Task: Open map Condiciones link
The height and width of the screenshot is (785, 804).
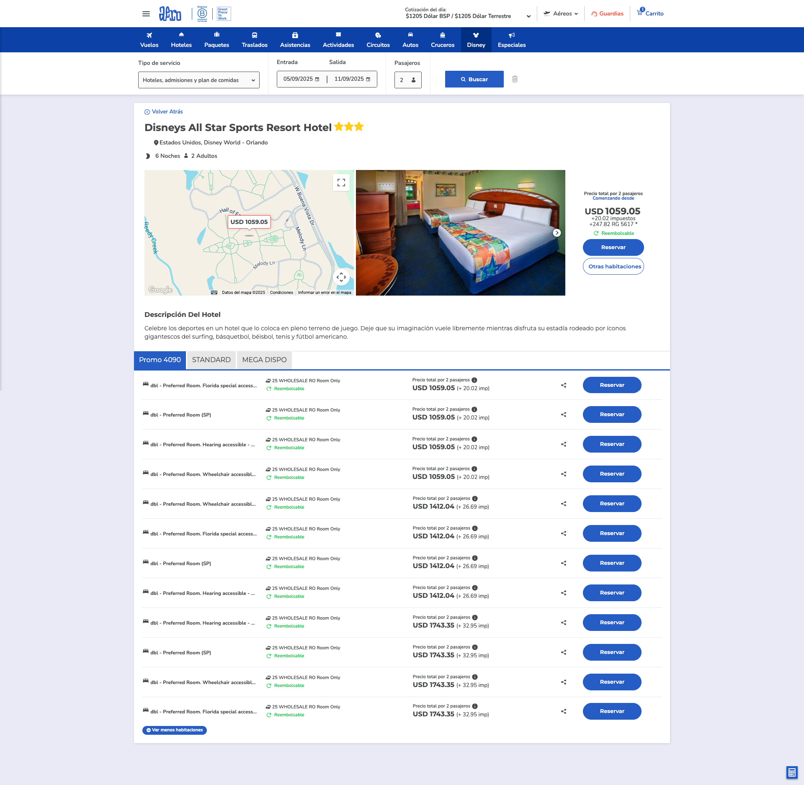Action: click(281, 293)
